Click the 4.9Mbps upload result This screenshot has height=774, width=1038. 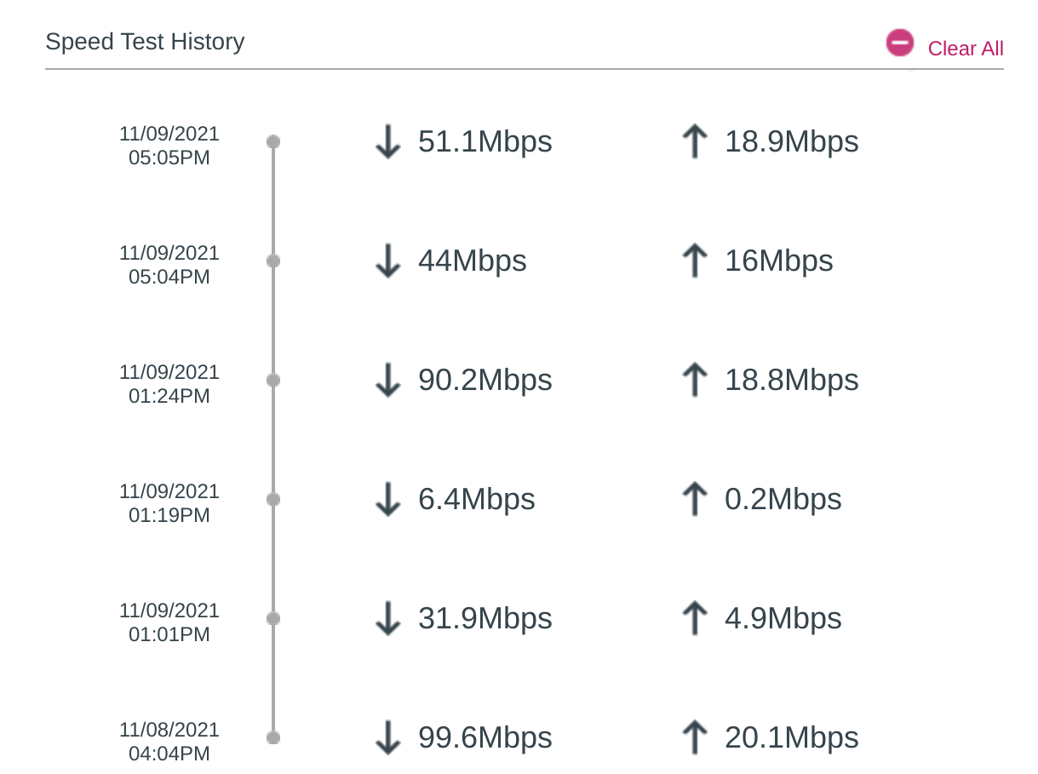783,618
